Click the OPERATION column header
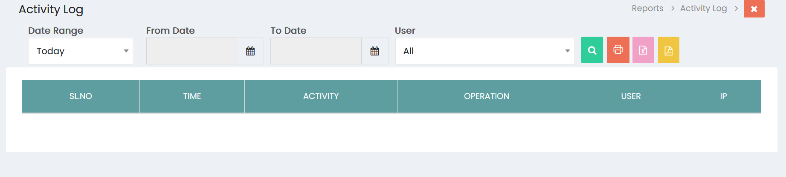 [487, 96]
